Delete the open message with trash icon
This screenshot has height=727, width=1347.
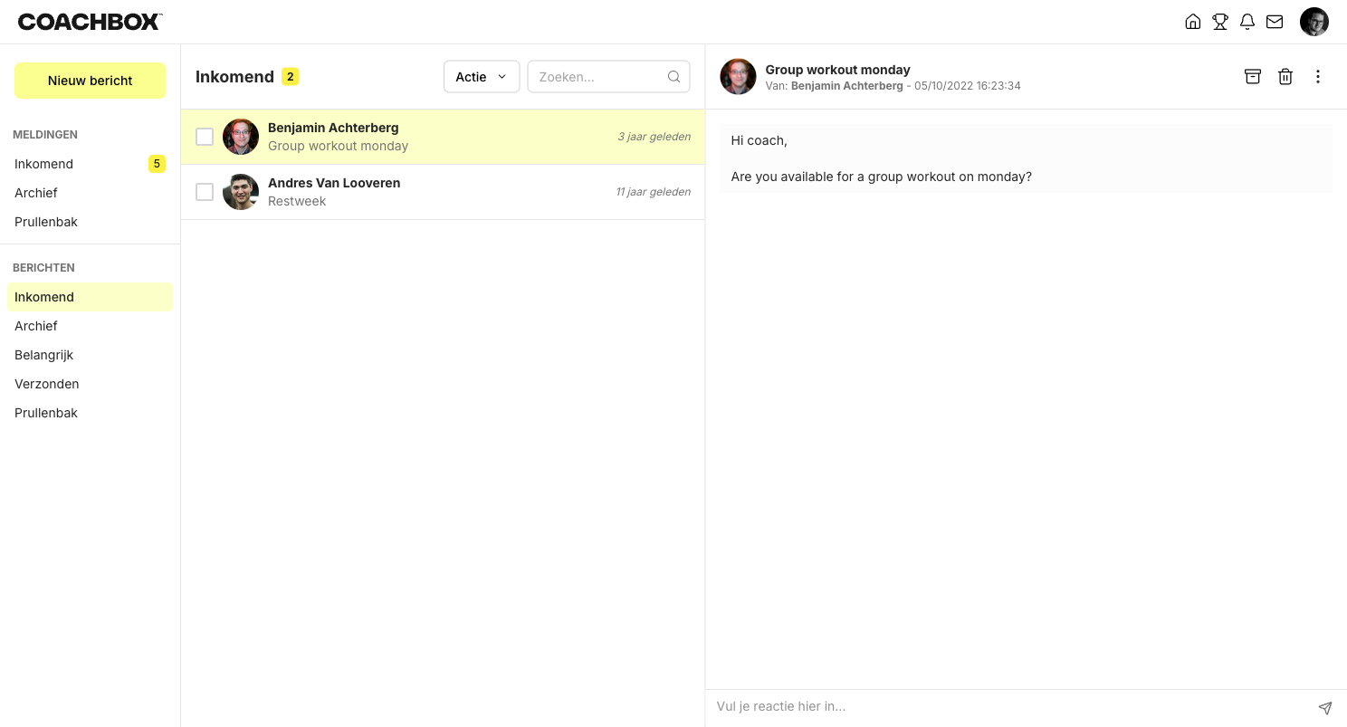1285,77
